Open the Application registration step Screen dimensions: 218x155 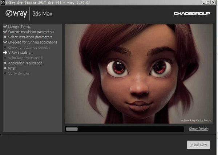click(25, 63)
